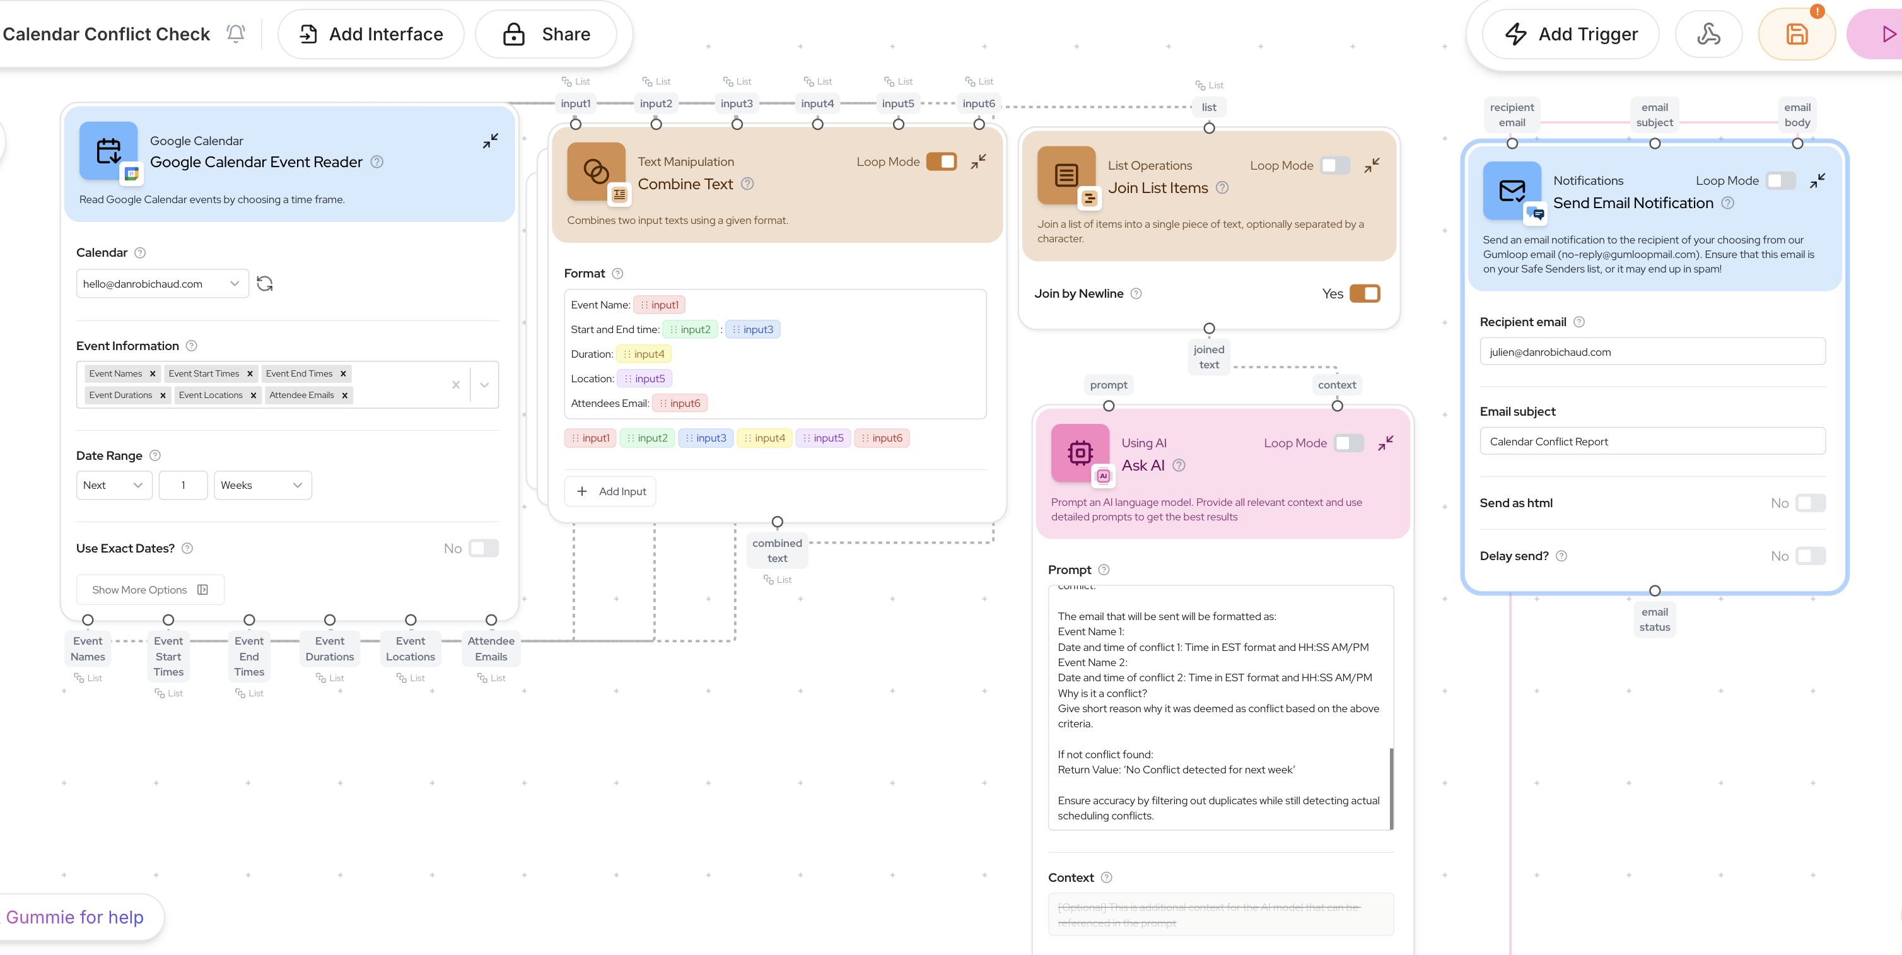
Task: Expand Show More Options
Action: click(150, 590)
